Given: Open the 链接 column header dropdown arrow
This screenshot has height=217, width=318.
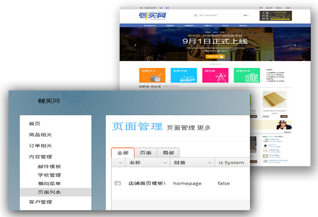Looking at the screenshot, I should (x=210, y=163).
